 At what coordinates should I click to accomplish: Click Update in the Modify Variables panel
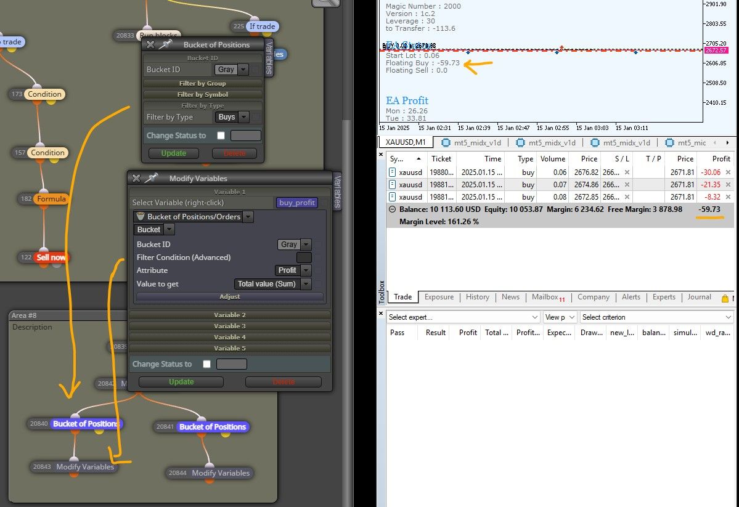click(181, 382)
